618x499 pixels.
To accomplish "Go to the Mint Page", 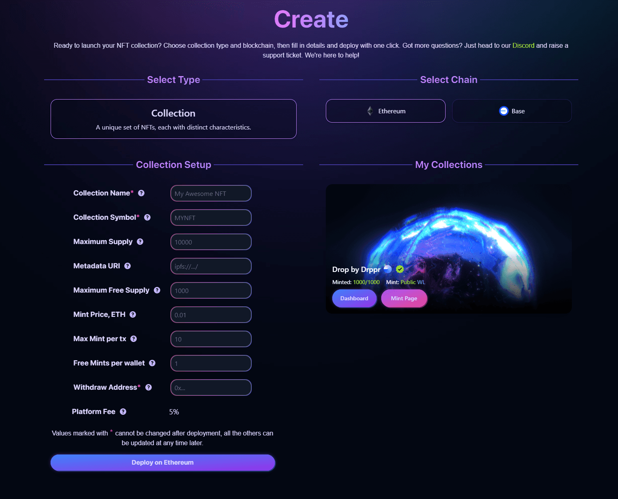I will [404, 299].
